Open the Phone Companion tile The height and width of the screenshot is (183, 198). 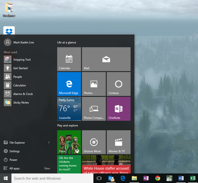tap(94, 109)
